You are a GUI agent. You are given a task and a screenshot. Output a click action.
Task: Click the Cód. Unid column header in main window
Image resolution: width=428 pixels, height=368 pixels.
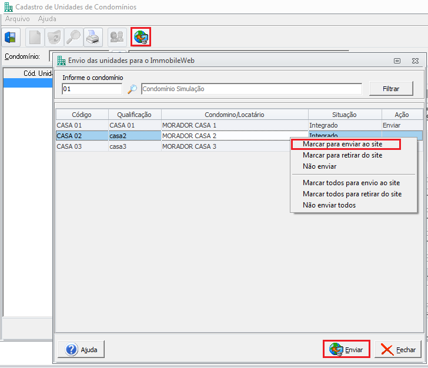point(28,73)
